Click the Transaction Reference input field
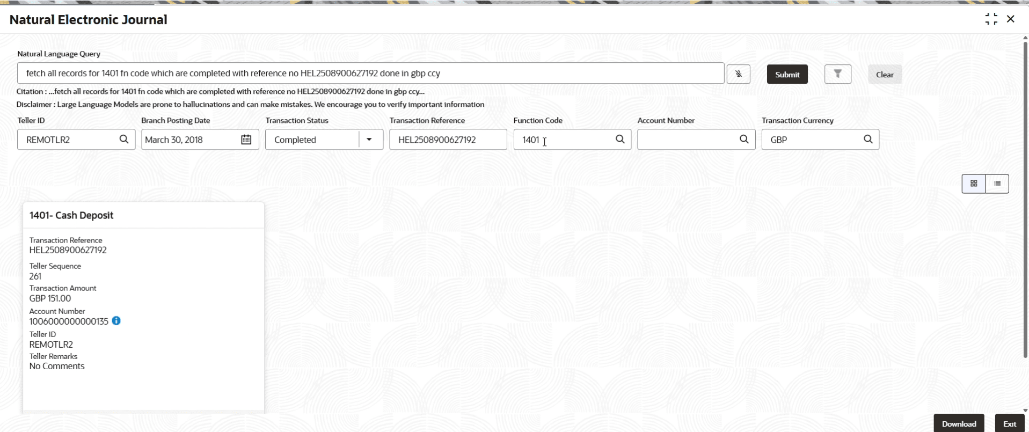This screenshot has height=432, width=1029. click(x=448, y=140)
